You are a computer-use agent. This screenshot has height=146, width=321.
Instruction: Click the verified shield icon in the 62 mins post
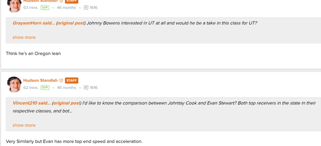[x=61, y=81]
